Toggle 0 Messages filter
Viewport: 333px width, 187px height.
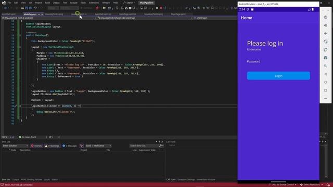(x=69, y=146)
